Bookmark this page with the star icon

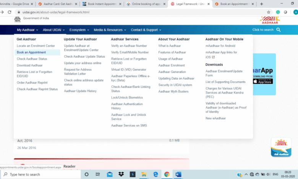(x=269, y=12)
